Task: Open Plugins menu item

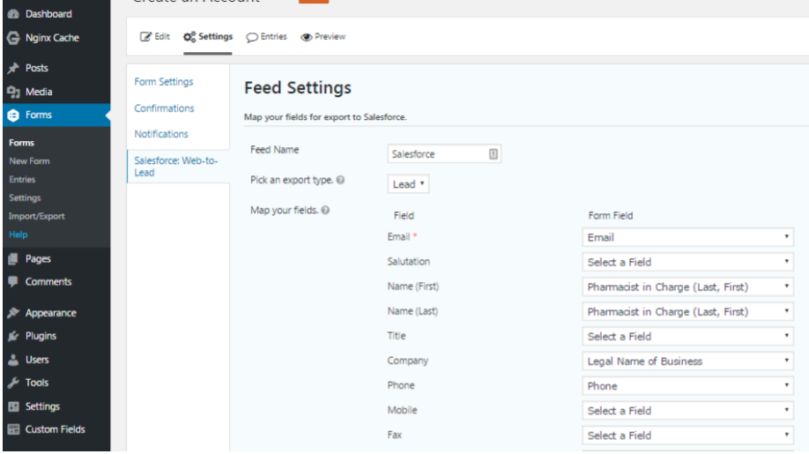Action: coord(41,337)
